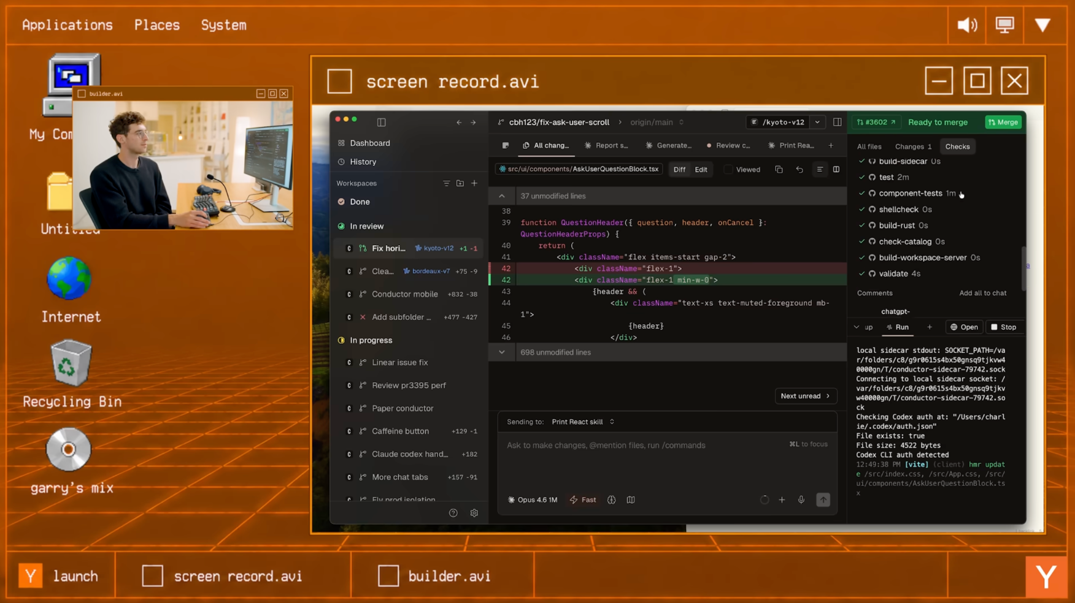This screenshot has width=1075, height=603.
Task: Tick the screen record.avi taskbar checkbox
Action: 153,576
